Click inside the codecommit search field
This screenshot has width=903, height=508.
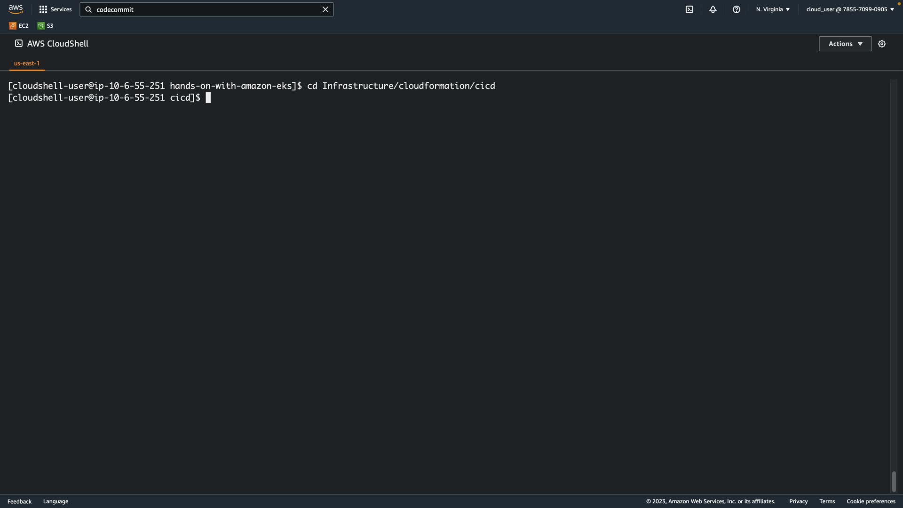pyautogui.click(x=207, y=9)
